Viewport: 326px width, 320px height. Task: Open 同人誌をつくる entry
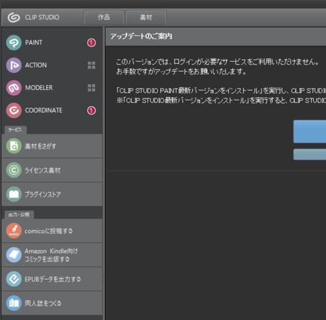[52, 303]
